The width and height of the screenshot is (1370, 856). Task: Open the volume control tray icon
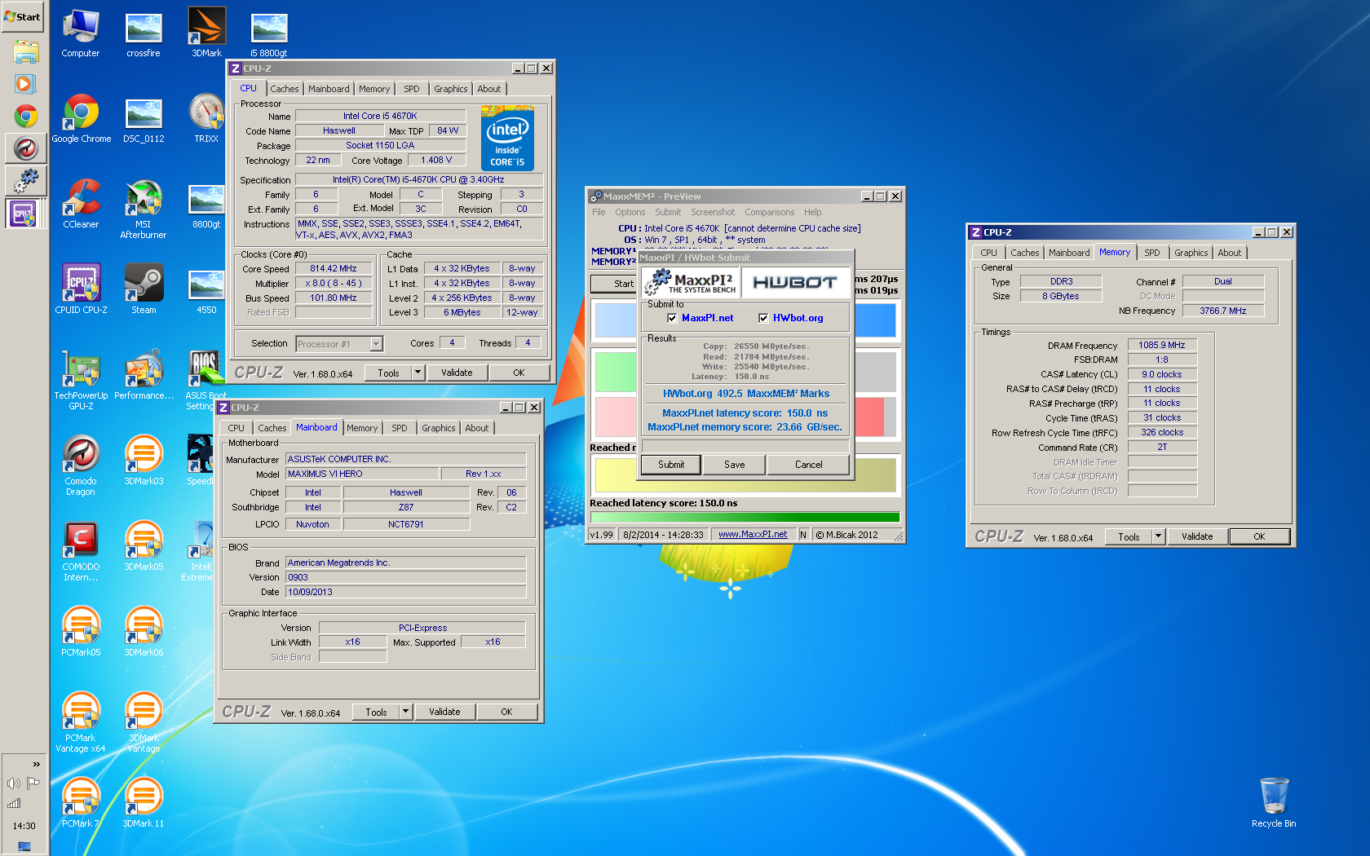coord(13,783)
